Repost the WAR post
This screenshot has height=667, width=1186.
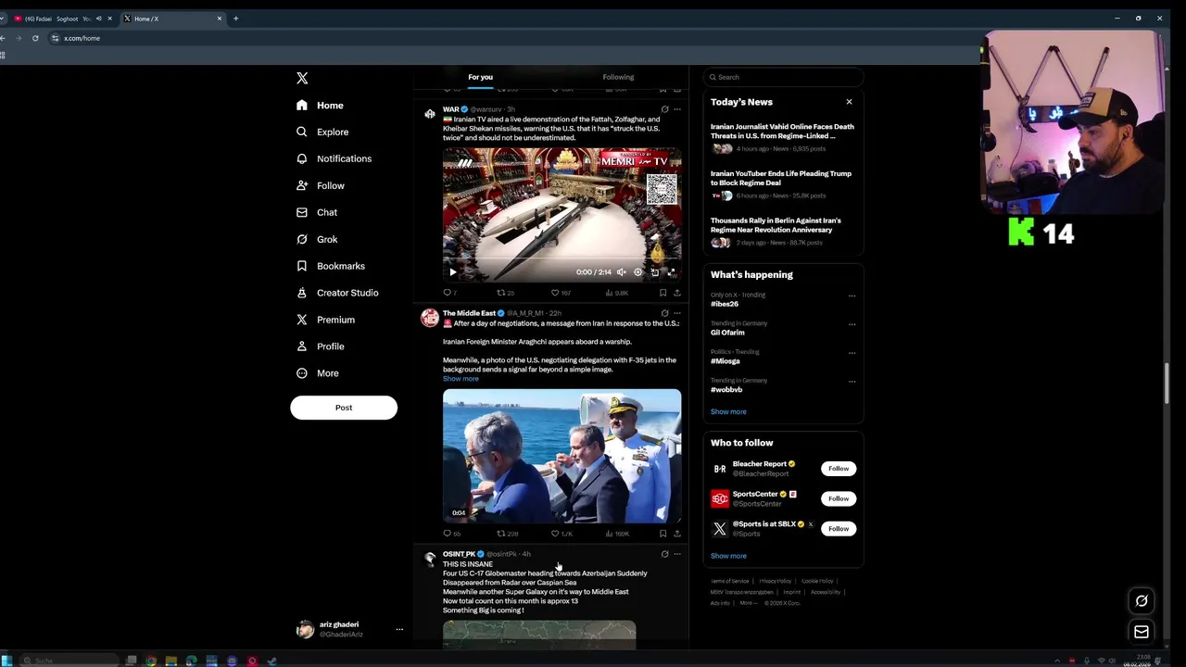(504, 293)
